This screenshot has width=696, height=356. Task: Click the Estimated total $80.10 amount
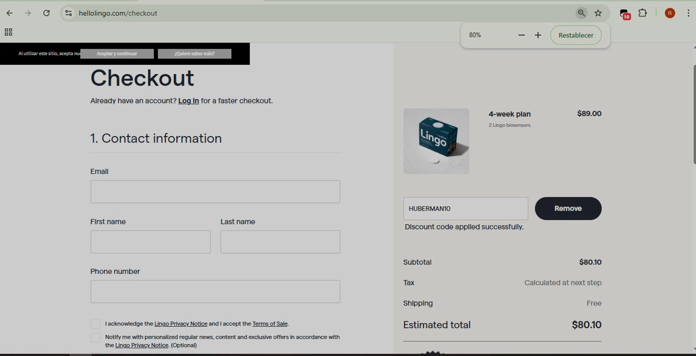[x=586, y=325]
